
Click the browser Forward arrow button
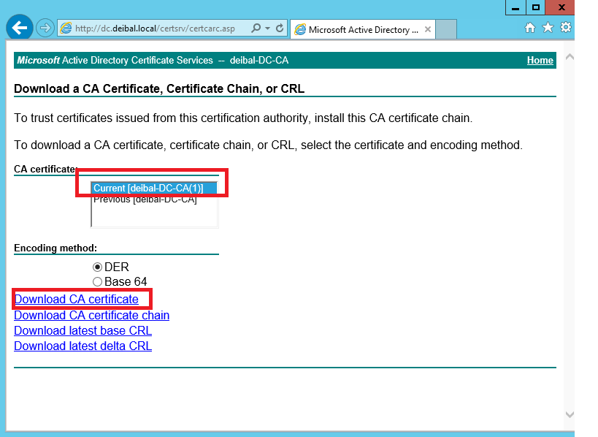[45, 28]
